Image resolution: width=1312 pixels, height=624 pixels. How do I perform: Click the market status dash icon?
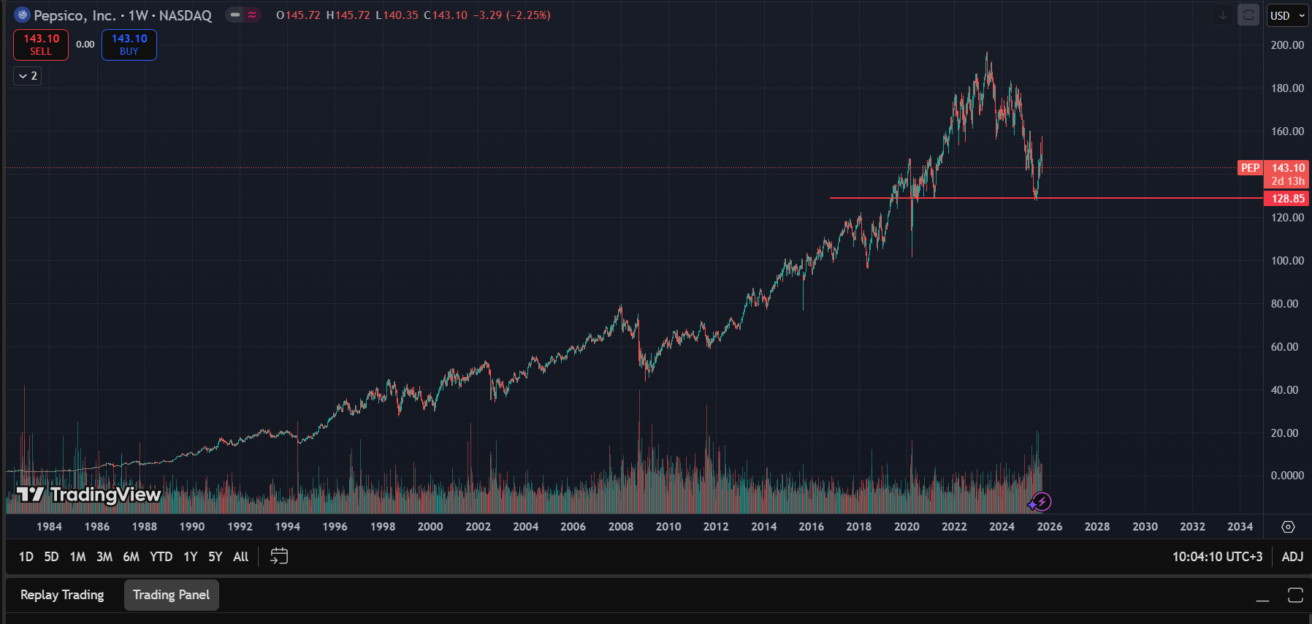coord(235,15)
